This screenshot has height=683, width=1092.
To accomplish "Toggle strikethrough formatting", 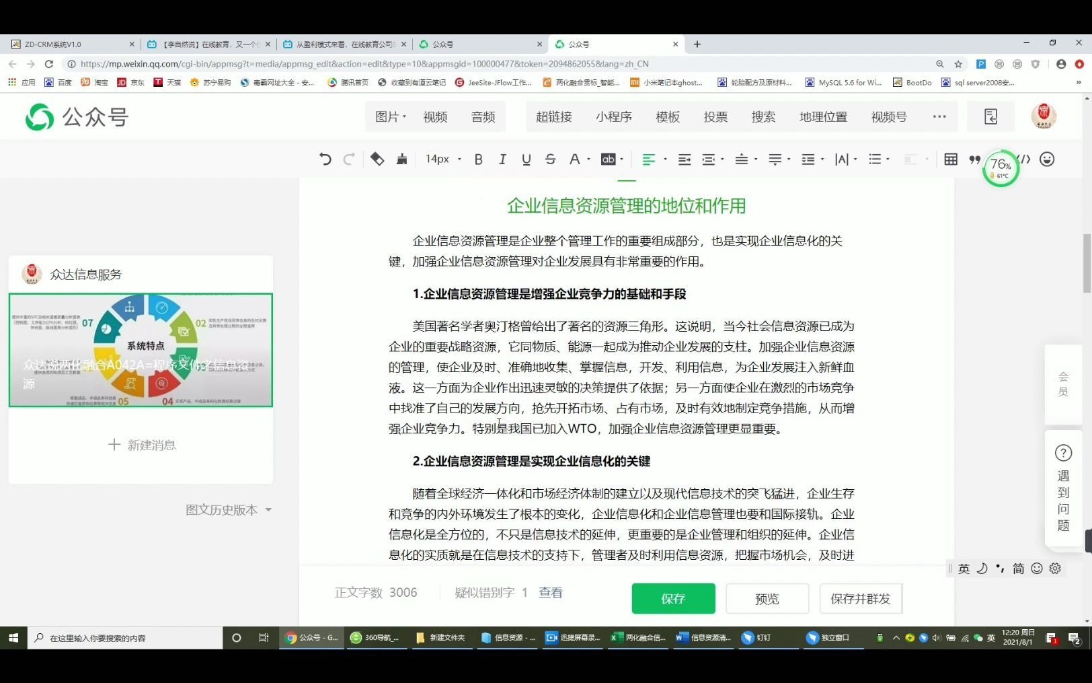I will tap(551, 159).
